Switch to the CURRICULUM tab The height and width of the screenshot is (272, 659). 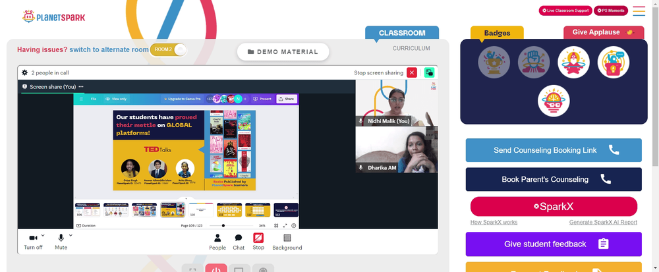tap(411, 48)
